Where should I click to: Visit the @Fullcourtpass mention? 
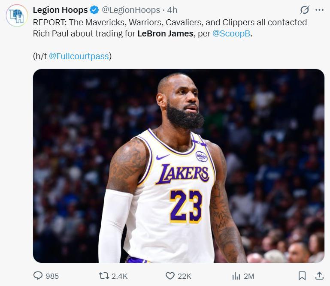(79, 56)
